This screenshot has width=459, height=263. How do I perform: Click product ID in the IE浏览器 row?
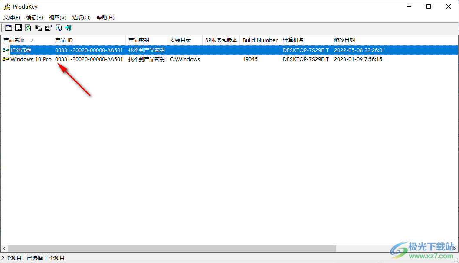89,50
